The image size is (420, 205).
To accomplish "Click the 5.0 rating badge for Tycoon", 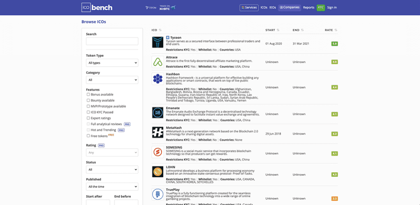I will click(x=335, y=43).
